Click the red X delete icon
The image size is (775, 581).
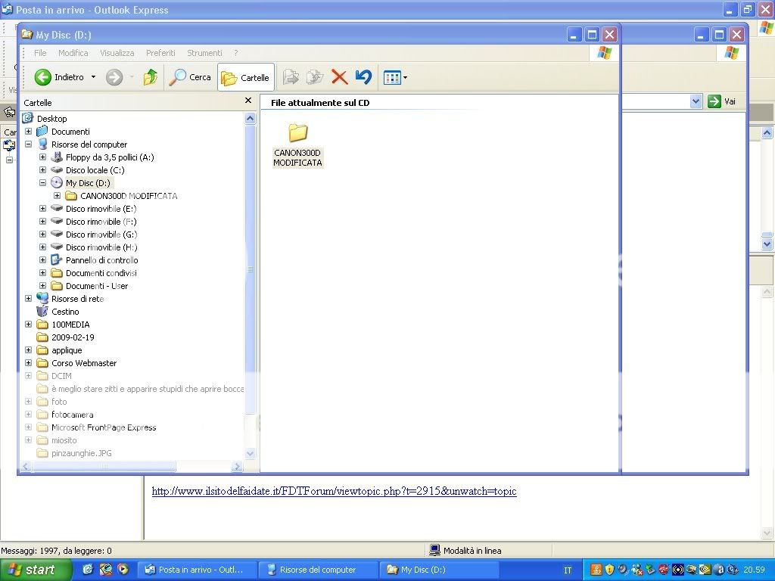click(x=340, y=77)
